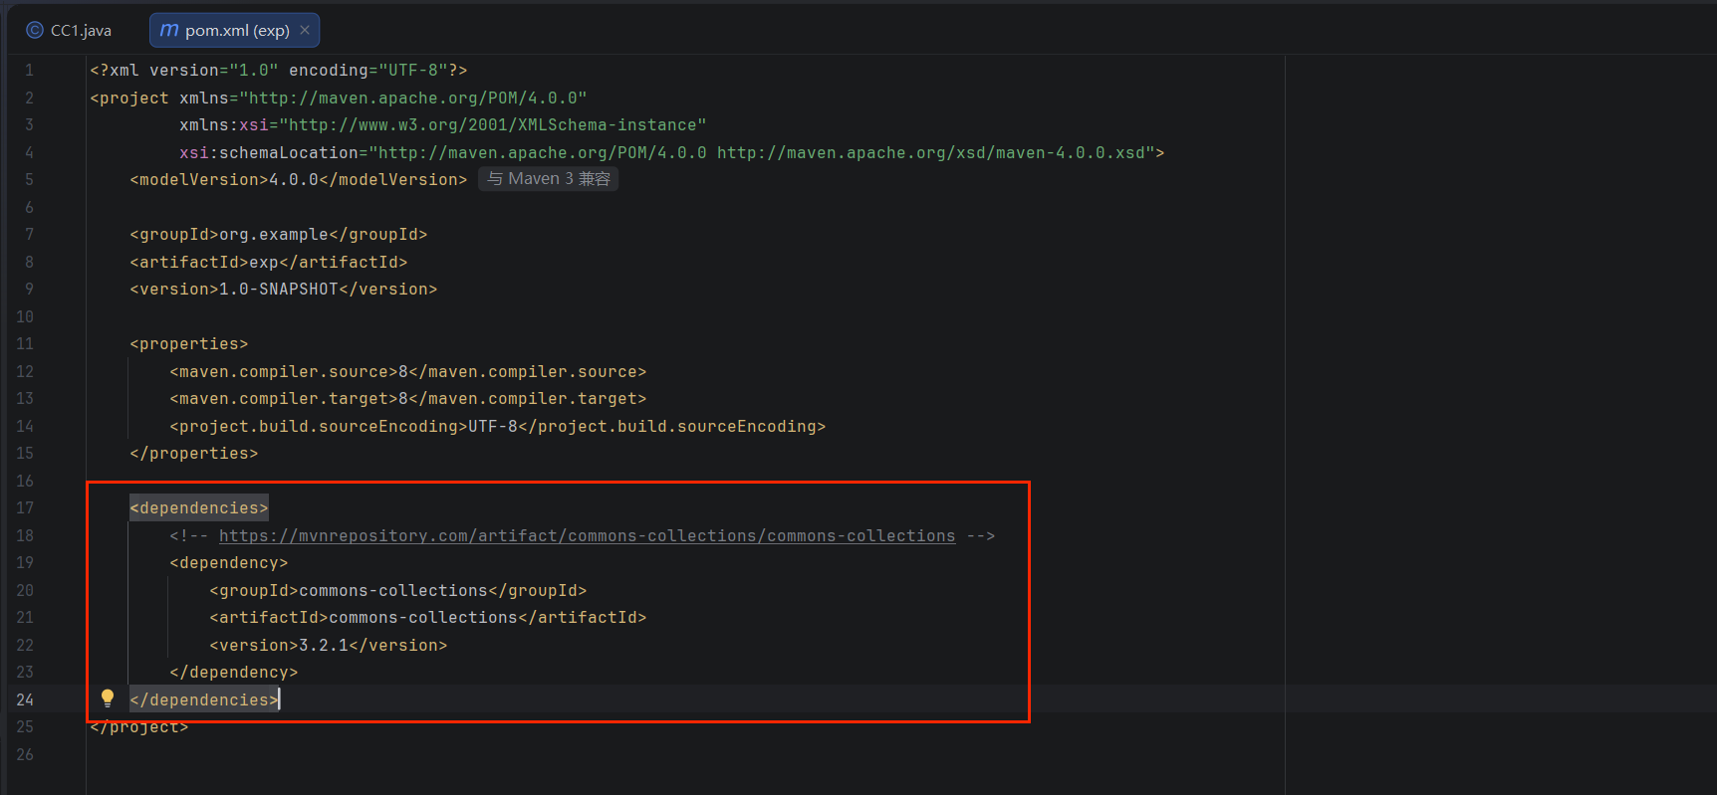
Task: Click the artifactId commons-collections line
Action: click(x=427, y=618)
